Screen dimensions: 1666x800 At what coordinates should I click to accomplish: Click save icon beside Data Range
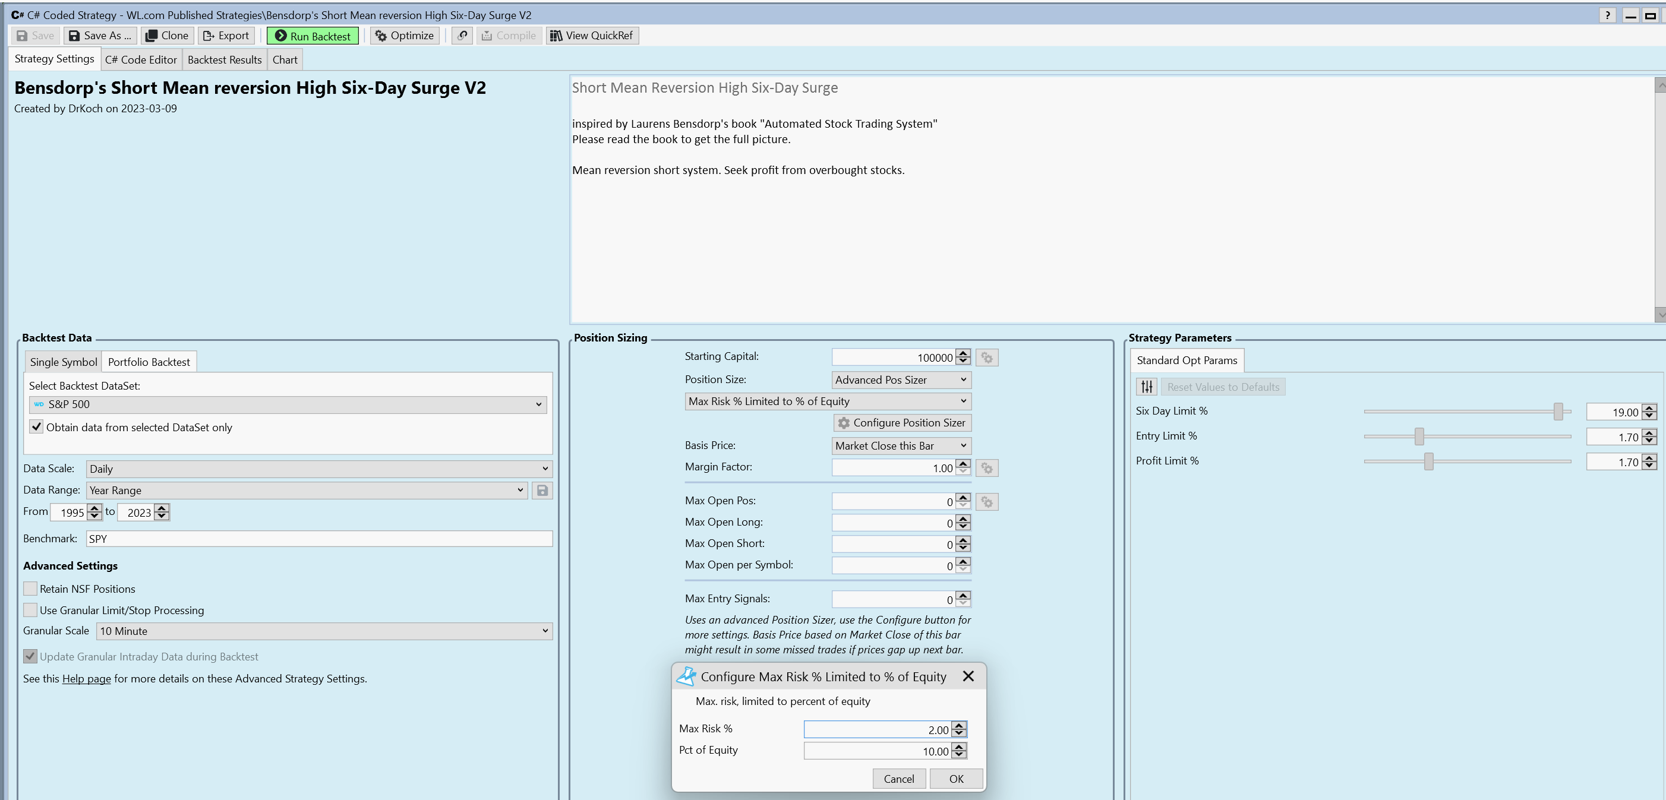[542, 490]
